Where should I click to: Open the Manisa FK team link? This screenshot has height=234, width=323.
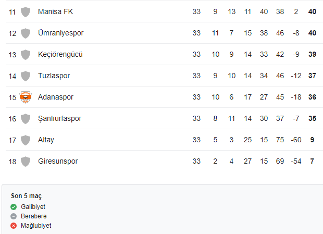[x=55, y=11]
